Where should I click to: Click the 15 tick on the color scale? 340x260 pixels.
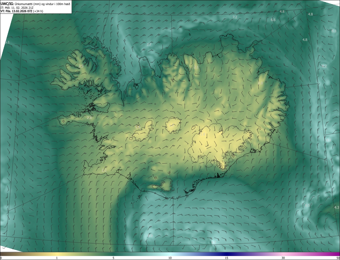[x=227, y=258]
